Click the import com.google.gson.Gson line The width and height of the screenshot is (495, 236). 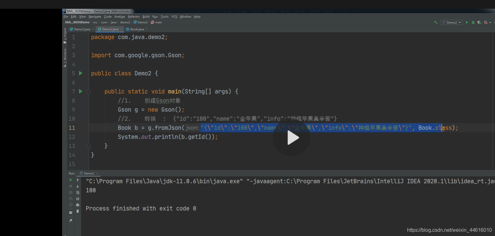[x=138, y=55]
